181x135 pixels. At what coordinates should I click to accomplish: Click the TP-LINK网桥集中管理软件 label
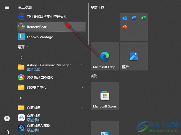pyautogui.click(x=47, y=17)
